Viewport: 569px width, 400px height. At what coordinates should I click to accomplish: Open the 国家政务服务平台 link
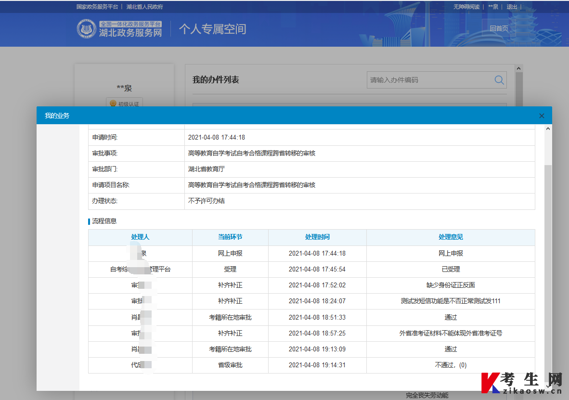(97, 7)
